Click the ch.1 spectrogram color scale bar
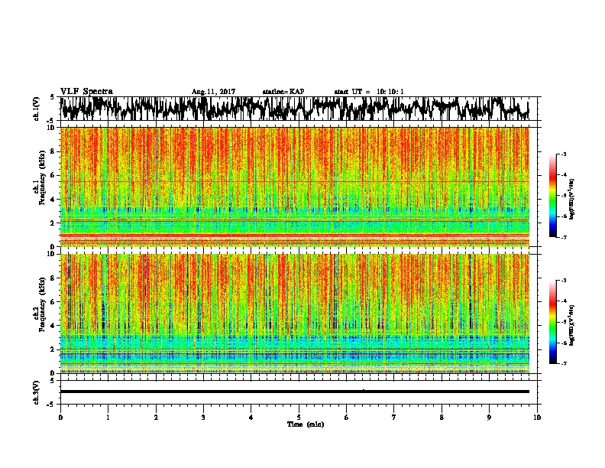Viewport: 605px width, 468px height. click(552, 196)
